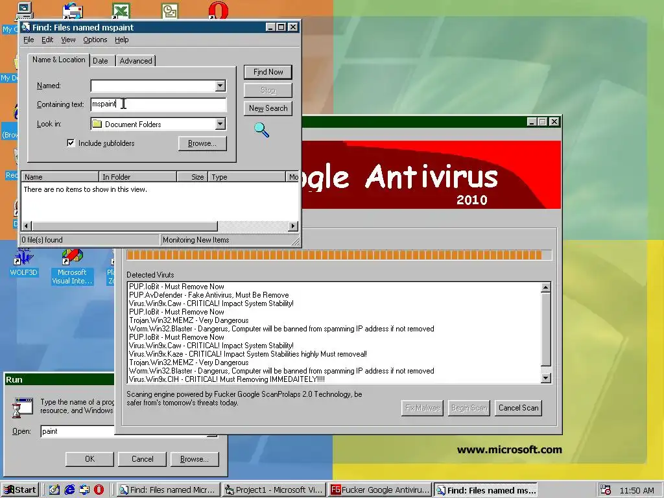Sort results by In Folder column header
Image resolution: width=664 pixels, height=498 pixels.
137,177
